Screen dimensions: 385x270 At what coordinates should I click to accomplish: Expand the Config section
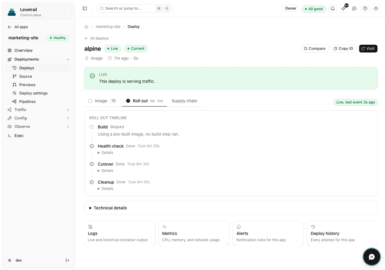[x=38, y=118]
